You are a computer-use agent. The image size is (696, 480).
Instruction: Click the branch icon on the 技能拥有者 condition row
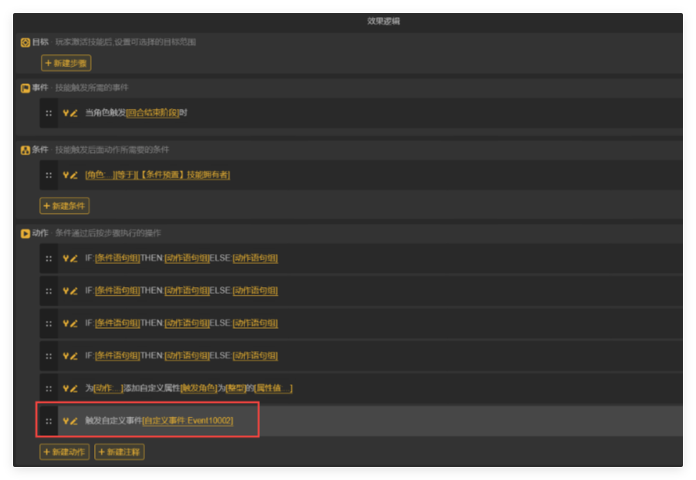[66, 175]
